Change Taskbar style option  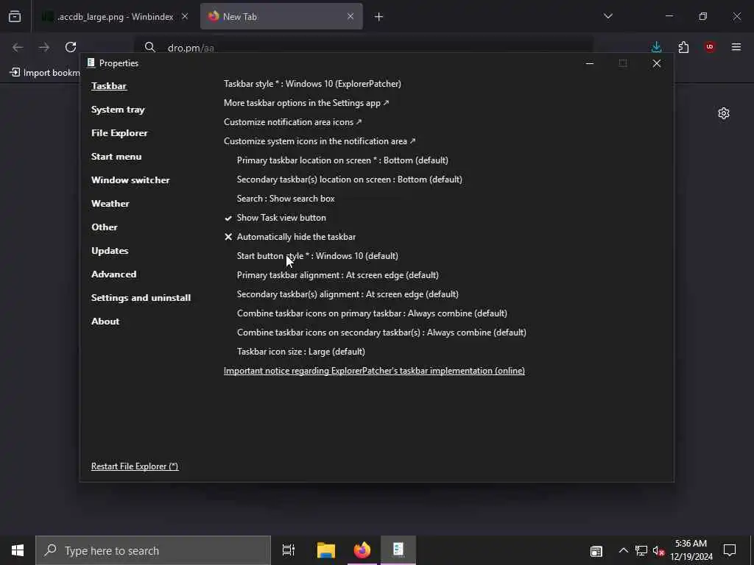point(312,84)
